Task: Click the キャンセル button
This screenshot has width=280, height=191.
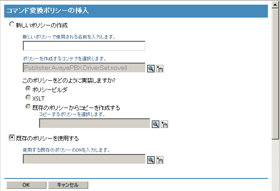Action: (x=68, y=185)
